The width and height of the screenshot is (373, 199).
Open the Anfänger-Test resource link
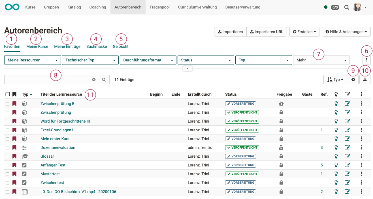(x=53, y=165)
